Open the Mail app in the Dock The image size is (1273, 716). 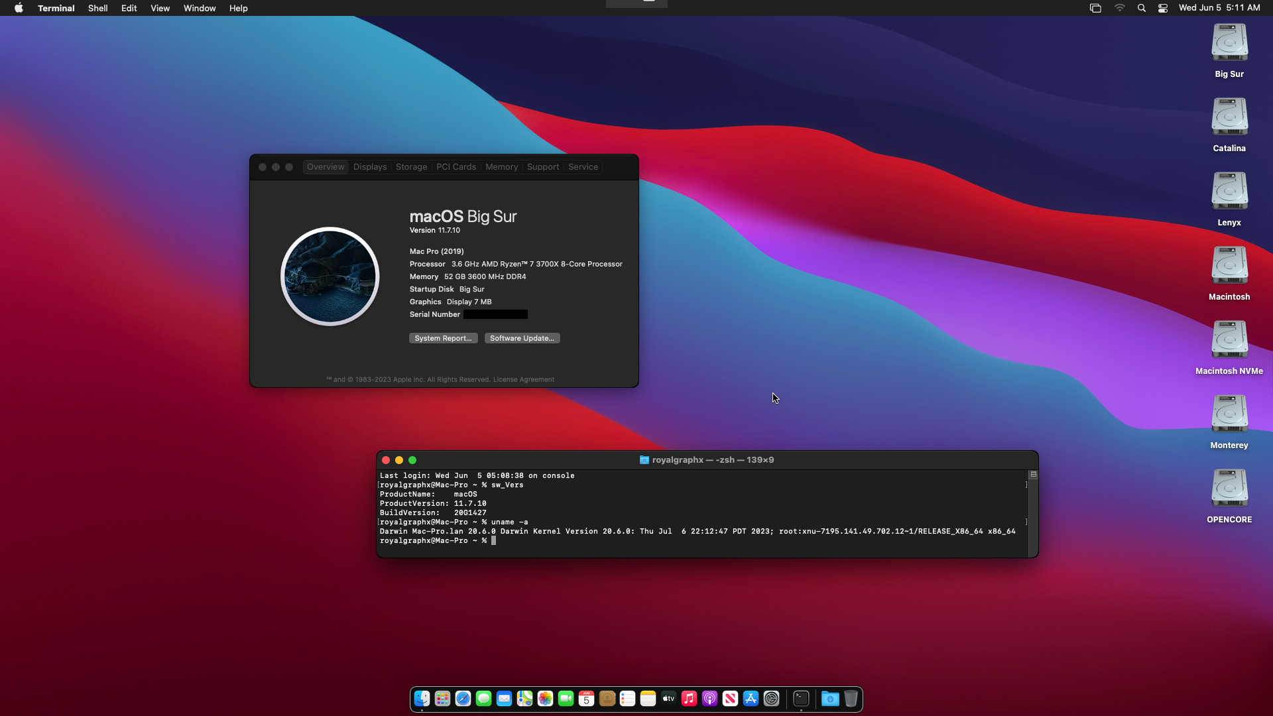504,699
